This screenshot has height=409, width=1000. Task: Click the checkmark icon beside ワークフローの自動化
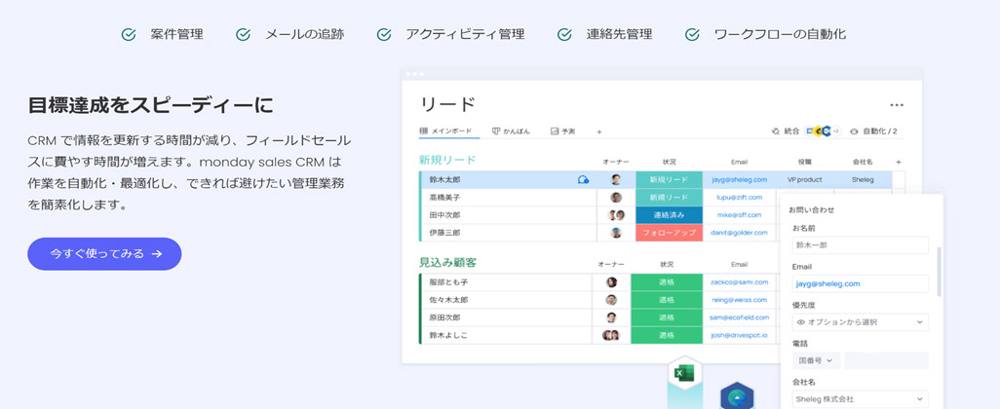692,34
